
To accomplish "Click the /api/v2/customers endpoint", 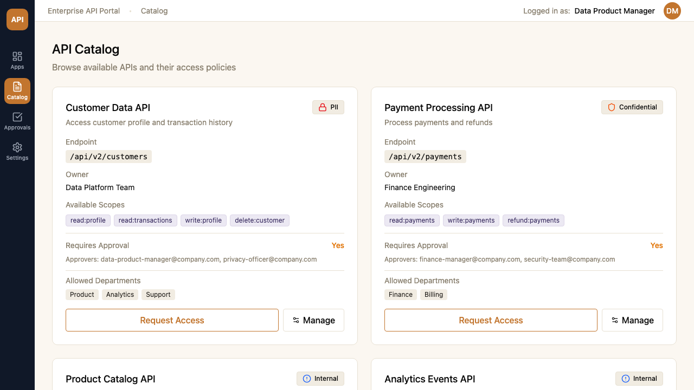I will tap(108, 157).
